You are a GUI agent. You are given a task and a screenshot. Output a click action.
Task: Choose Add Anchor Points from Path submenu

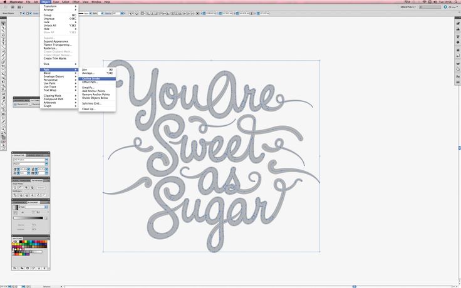coord(97,91)
